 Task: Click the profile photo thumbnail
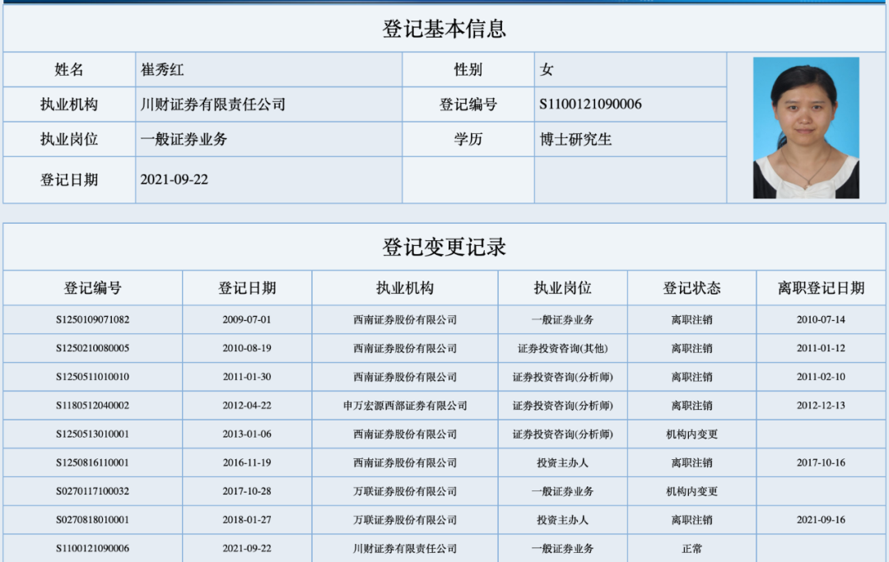[806, 128]
